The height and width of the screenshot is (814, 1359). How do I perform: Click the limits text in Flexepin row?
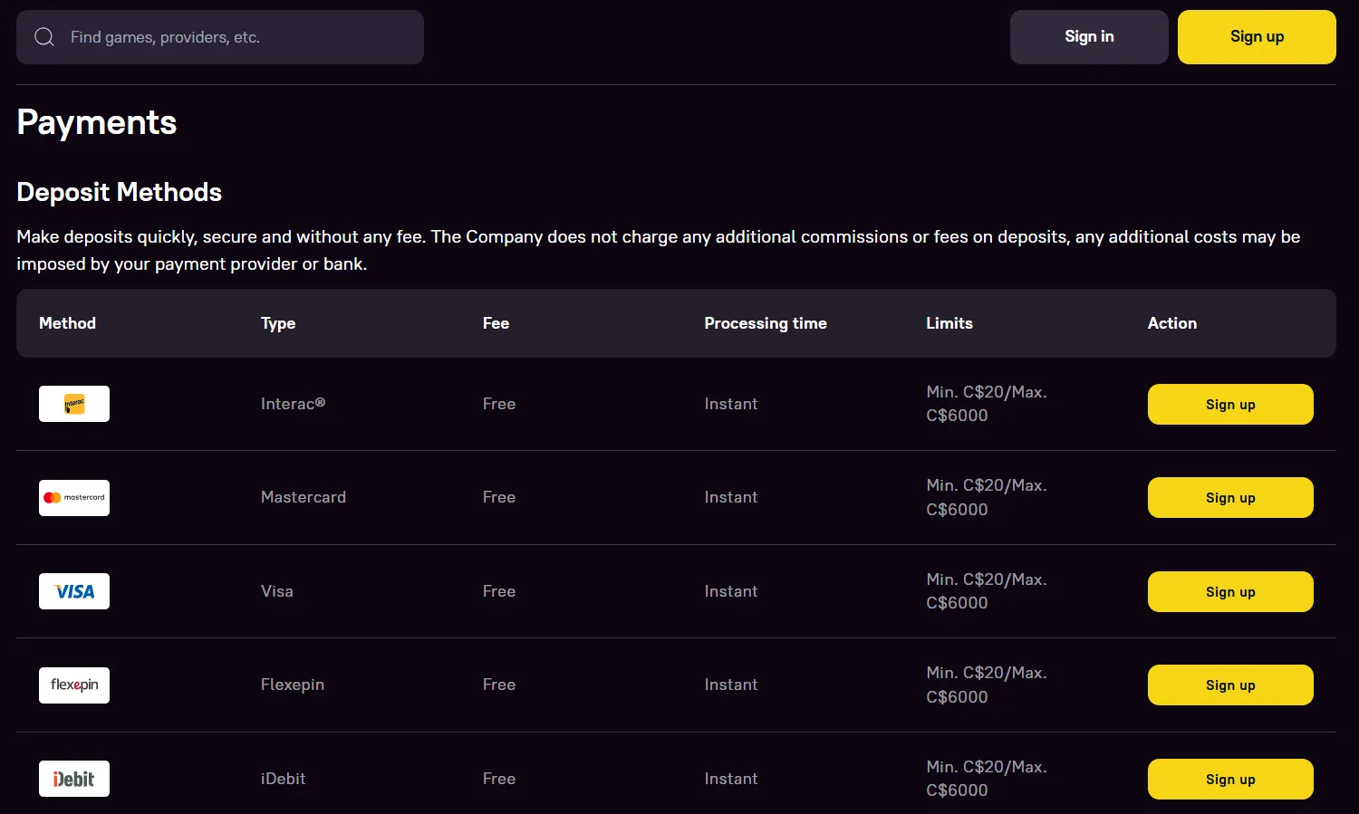tap(987, 685)
